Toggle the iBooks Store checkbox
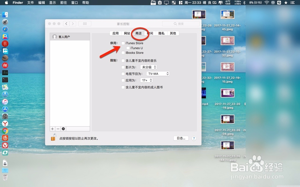 click(x=123, y=53)
